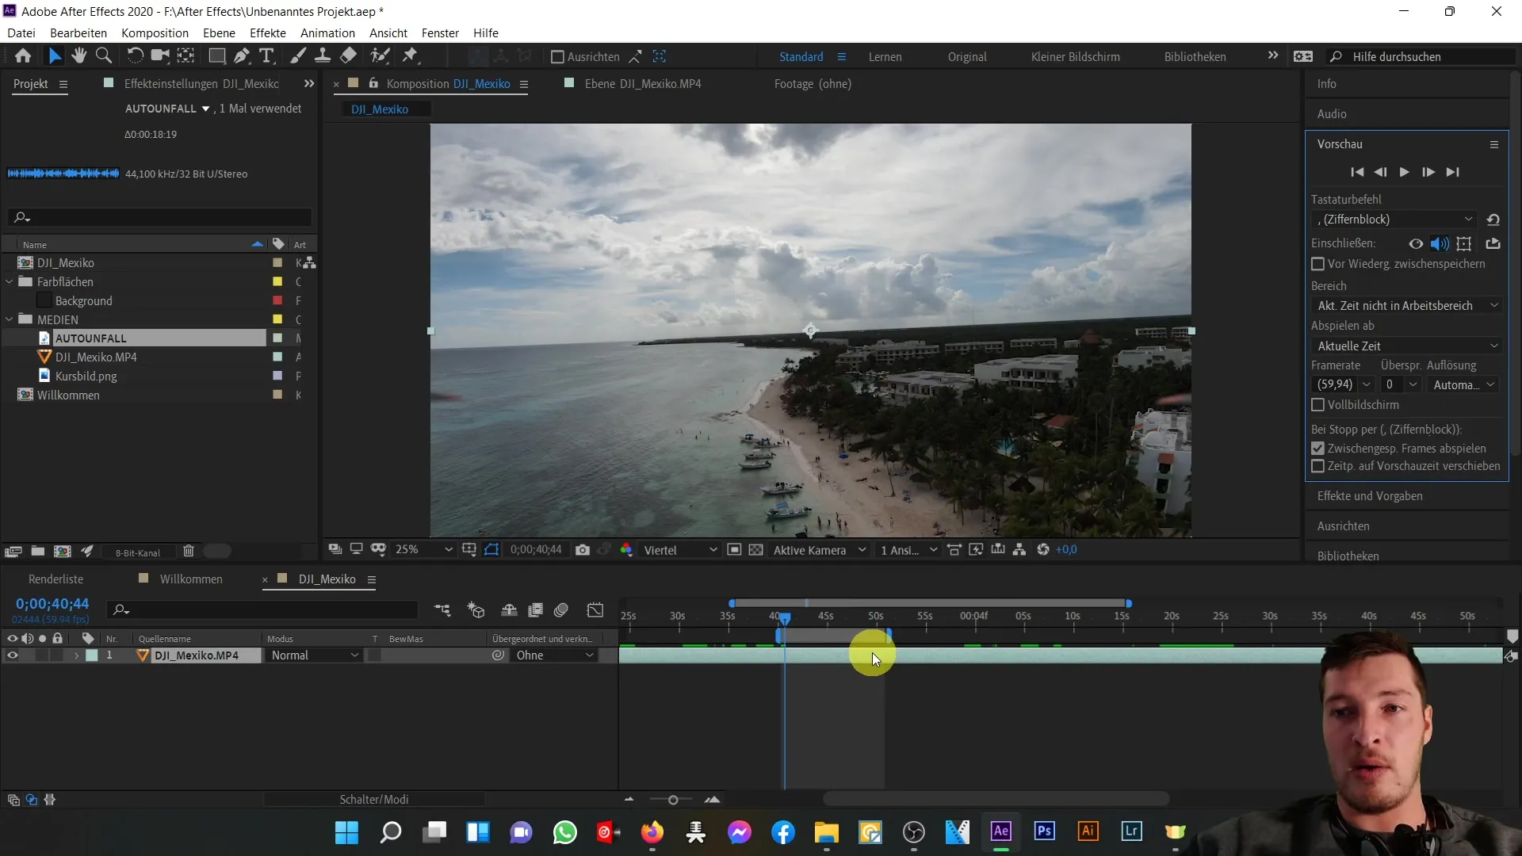Screen dimensions: 1522x856
Task: Enable Vollbildschirm checkbox in preview
Action: (x=1319, y=404)
